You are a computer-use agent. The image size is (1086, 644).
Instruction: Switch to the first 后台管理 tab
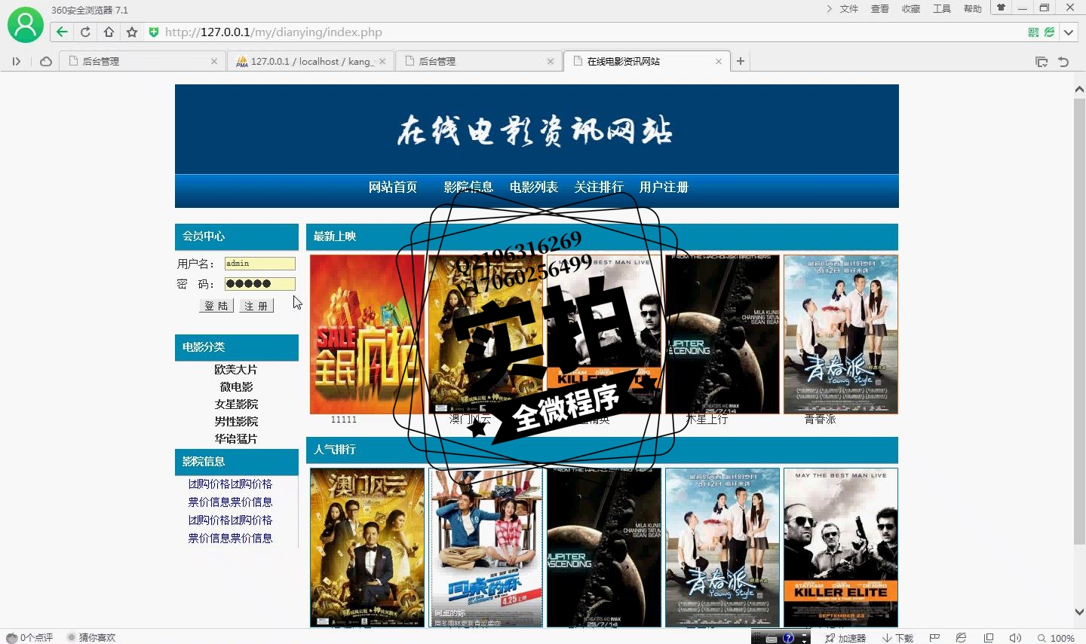[x=143, y=62]
